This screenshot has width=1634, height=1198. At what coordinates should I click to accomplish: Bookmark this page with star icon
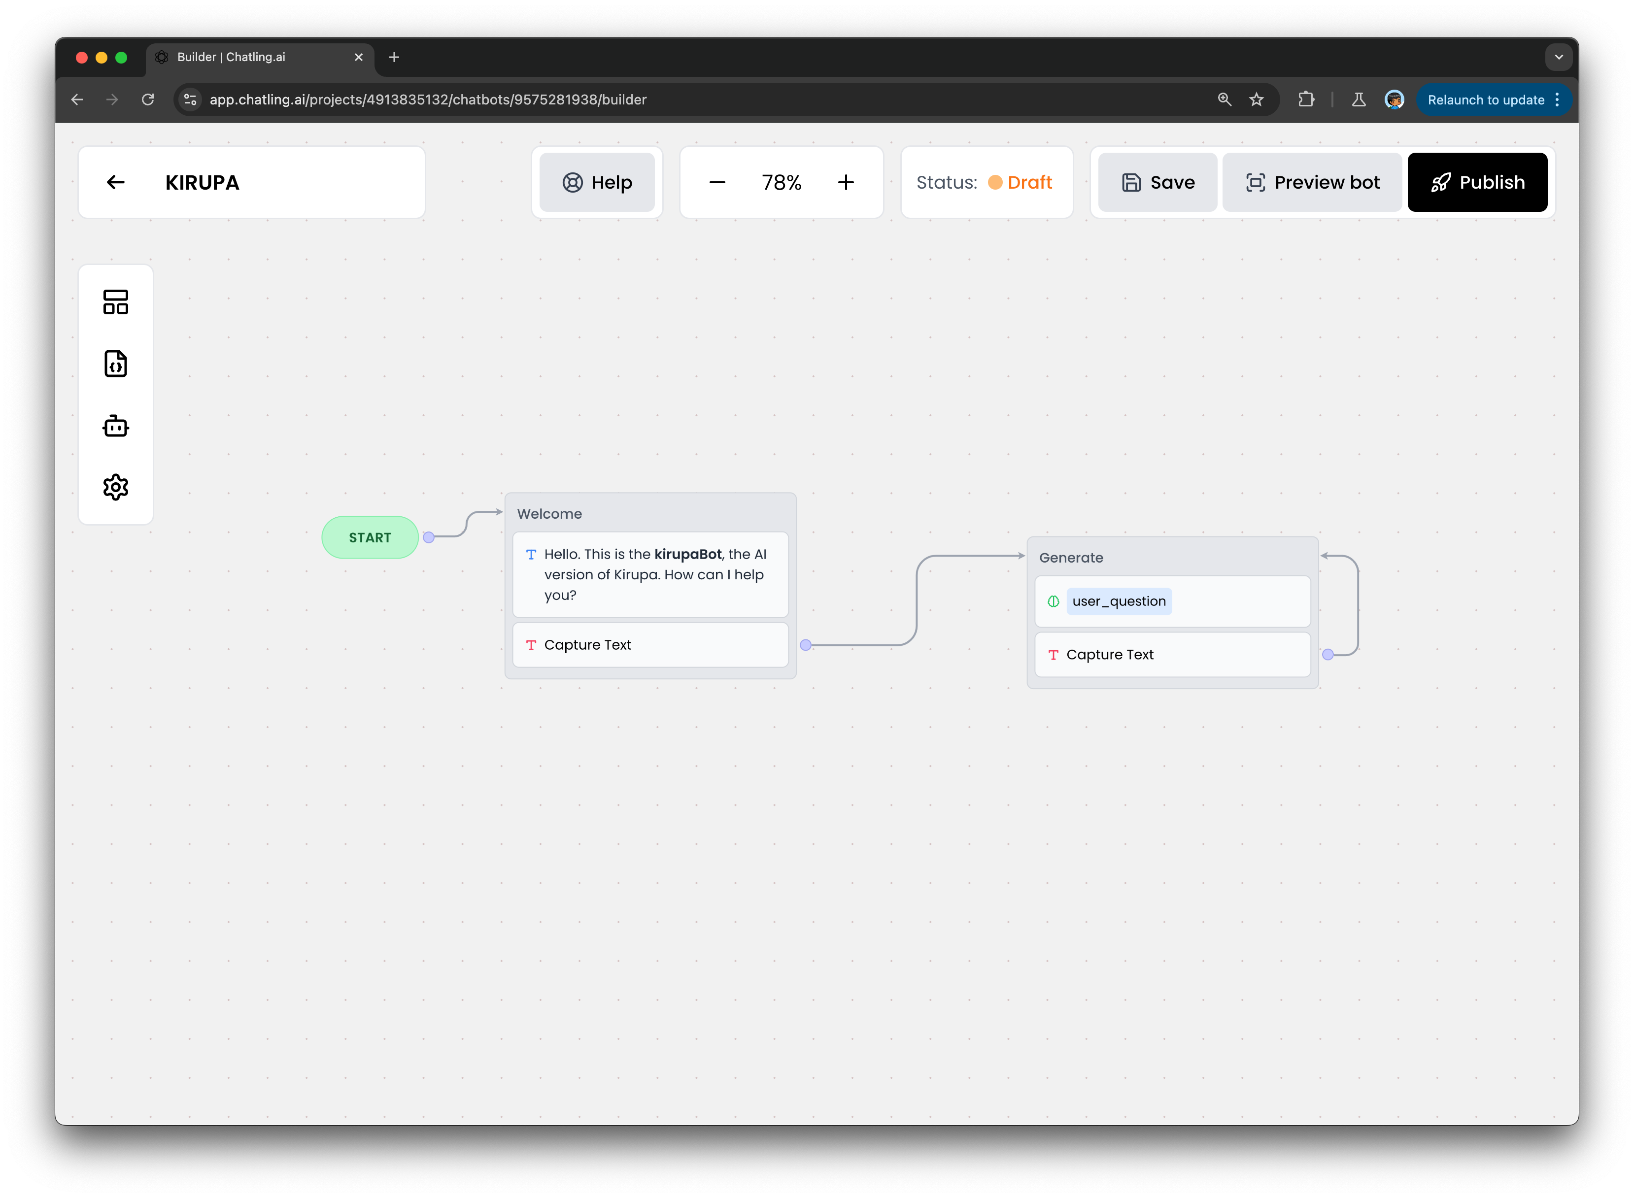click(x=1256, y=100)
